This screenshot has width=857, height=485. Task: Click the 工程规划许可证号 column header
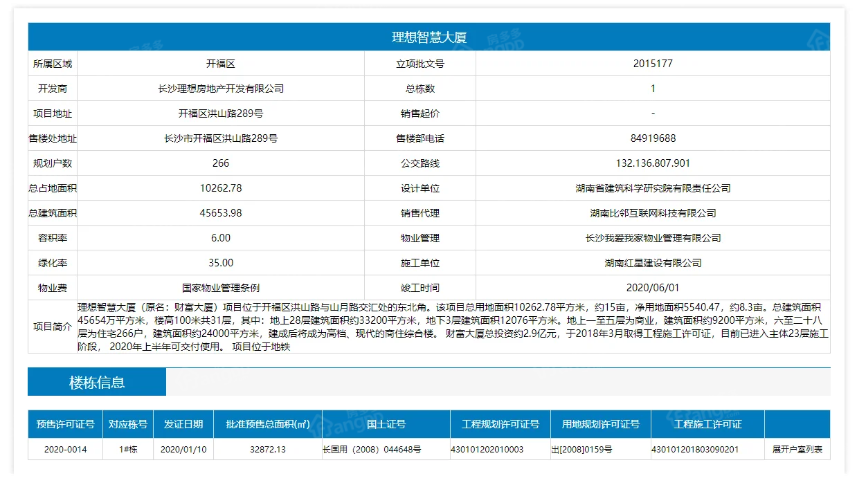pyautogui.click(x=500, y=424)
